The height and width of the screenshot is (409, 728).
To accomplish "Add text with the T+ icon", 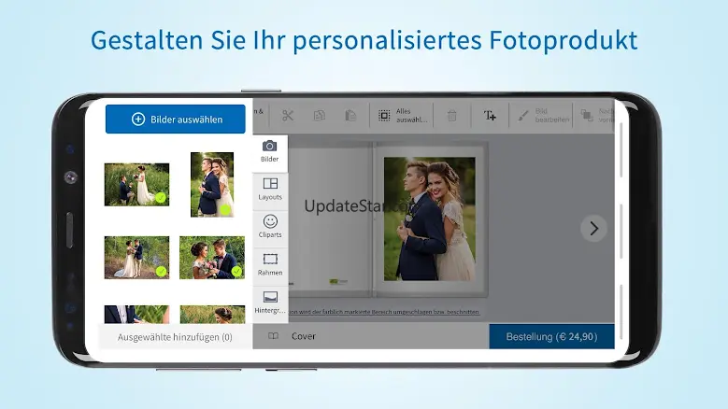I will [490, 116].
